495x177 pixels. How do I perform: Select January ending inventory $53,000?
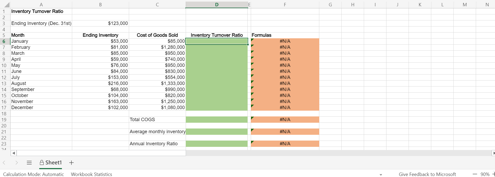[100, 41]
